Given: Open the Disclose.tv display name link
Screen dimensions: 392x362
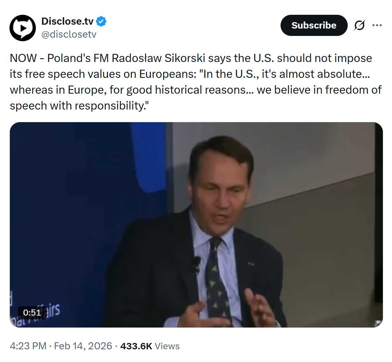Looking at the screenshot, I should [x=68, y=21].
